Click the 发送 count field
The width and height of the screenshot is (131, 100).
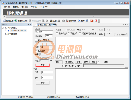point(47,72)
